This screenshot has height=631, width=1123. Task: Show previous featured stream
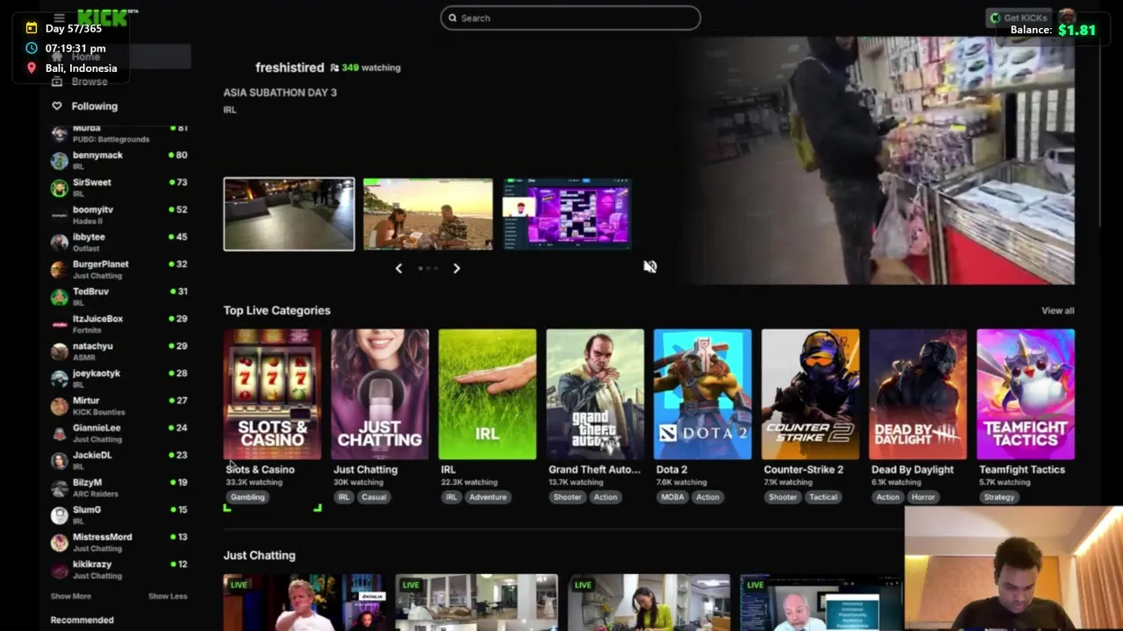[398, 268]
